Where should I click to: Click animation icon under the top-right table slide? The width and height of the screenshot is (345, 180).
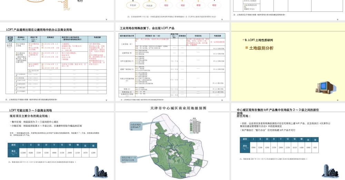338,20
